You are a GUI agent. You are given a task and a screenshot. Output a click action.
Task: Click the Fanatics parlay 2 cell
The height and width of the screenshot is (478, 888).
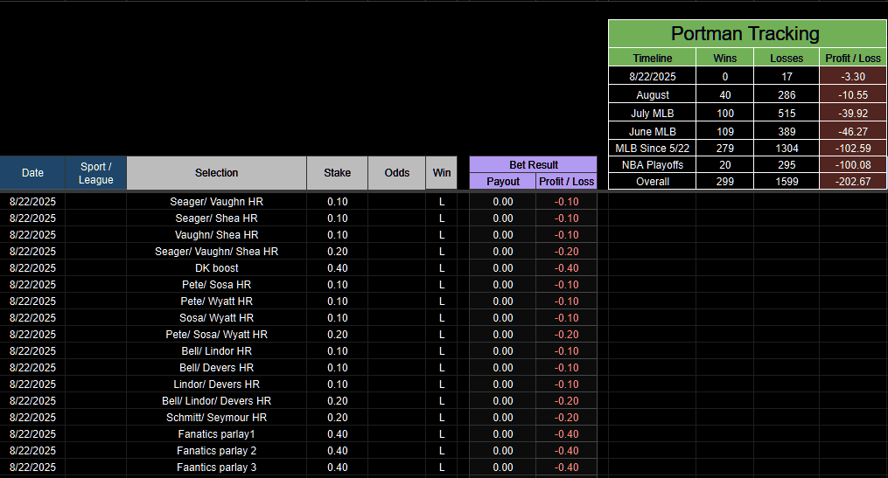pos(216,450)
